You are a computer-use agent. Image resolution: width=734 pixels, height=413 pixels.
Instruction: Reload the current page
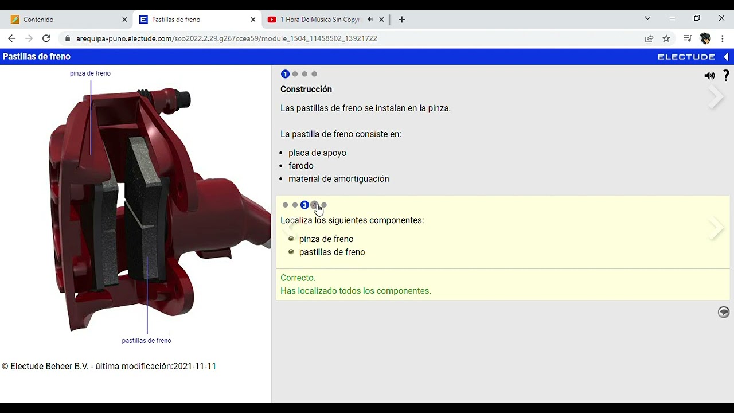click(x=46, y=38)
